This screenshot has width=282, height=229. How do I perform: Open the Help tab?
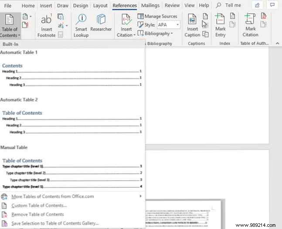click(204, 6)
